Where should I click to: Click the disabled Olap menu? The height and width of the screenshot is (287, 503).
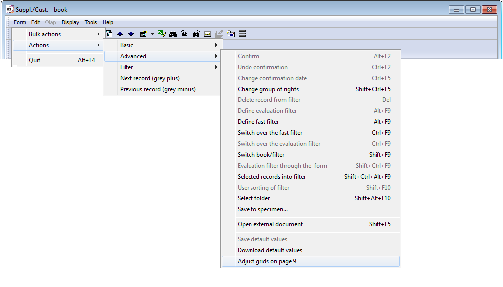click(x=50, y=22)
